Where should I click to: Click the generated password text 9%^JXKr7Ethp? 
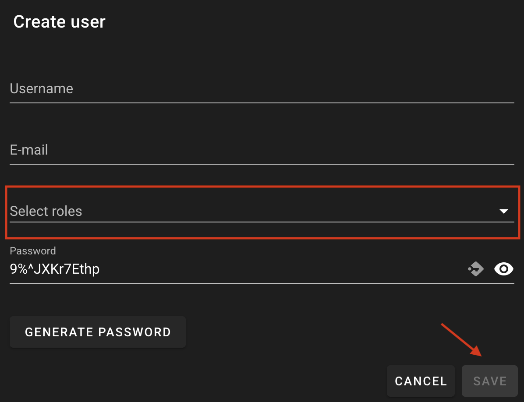[55, 269]
